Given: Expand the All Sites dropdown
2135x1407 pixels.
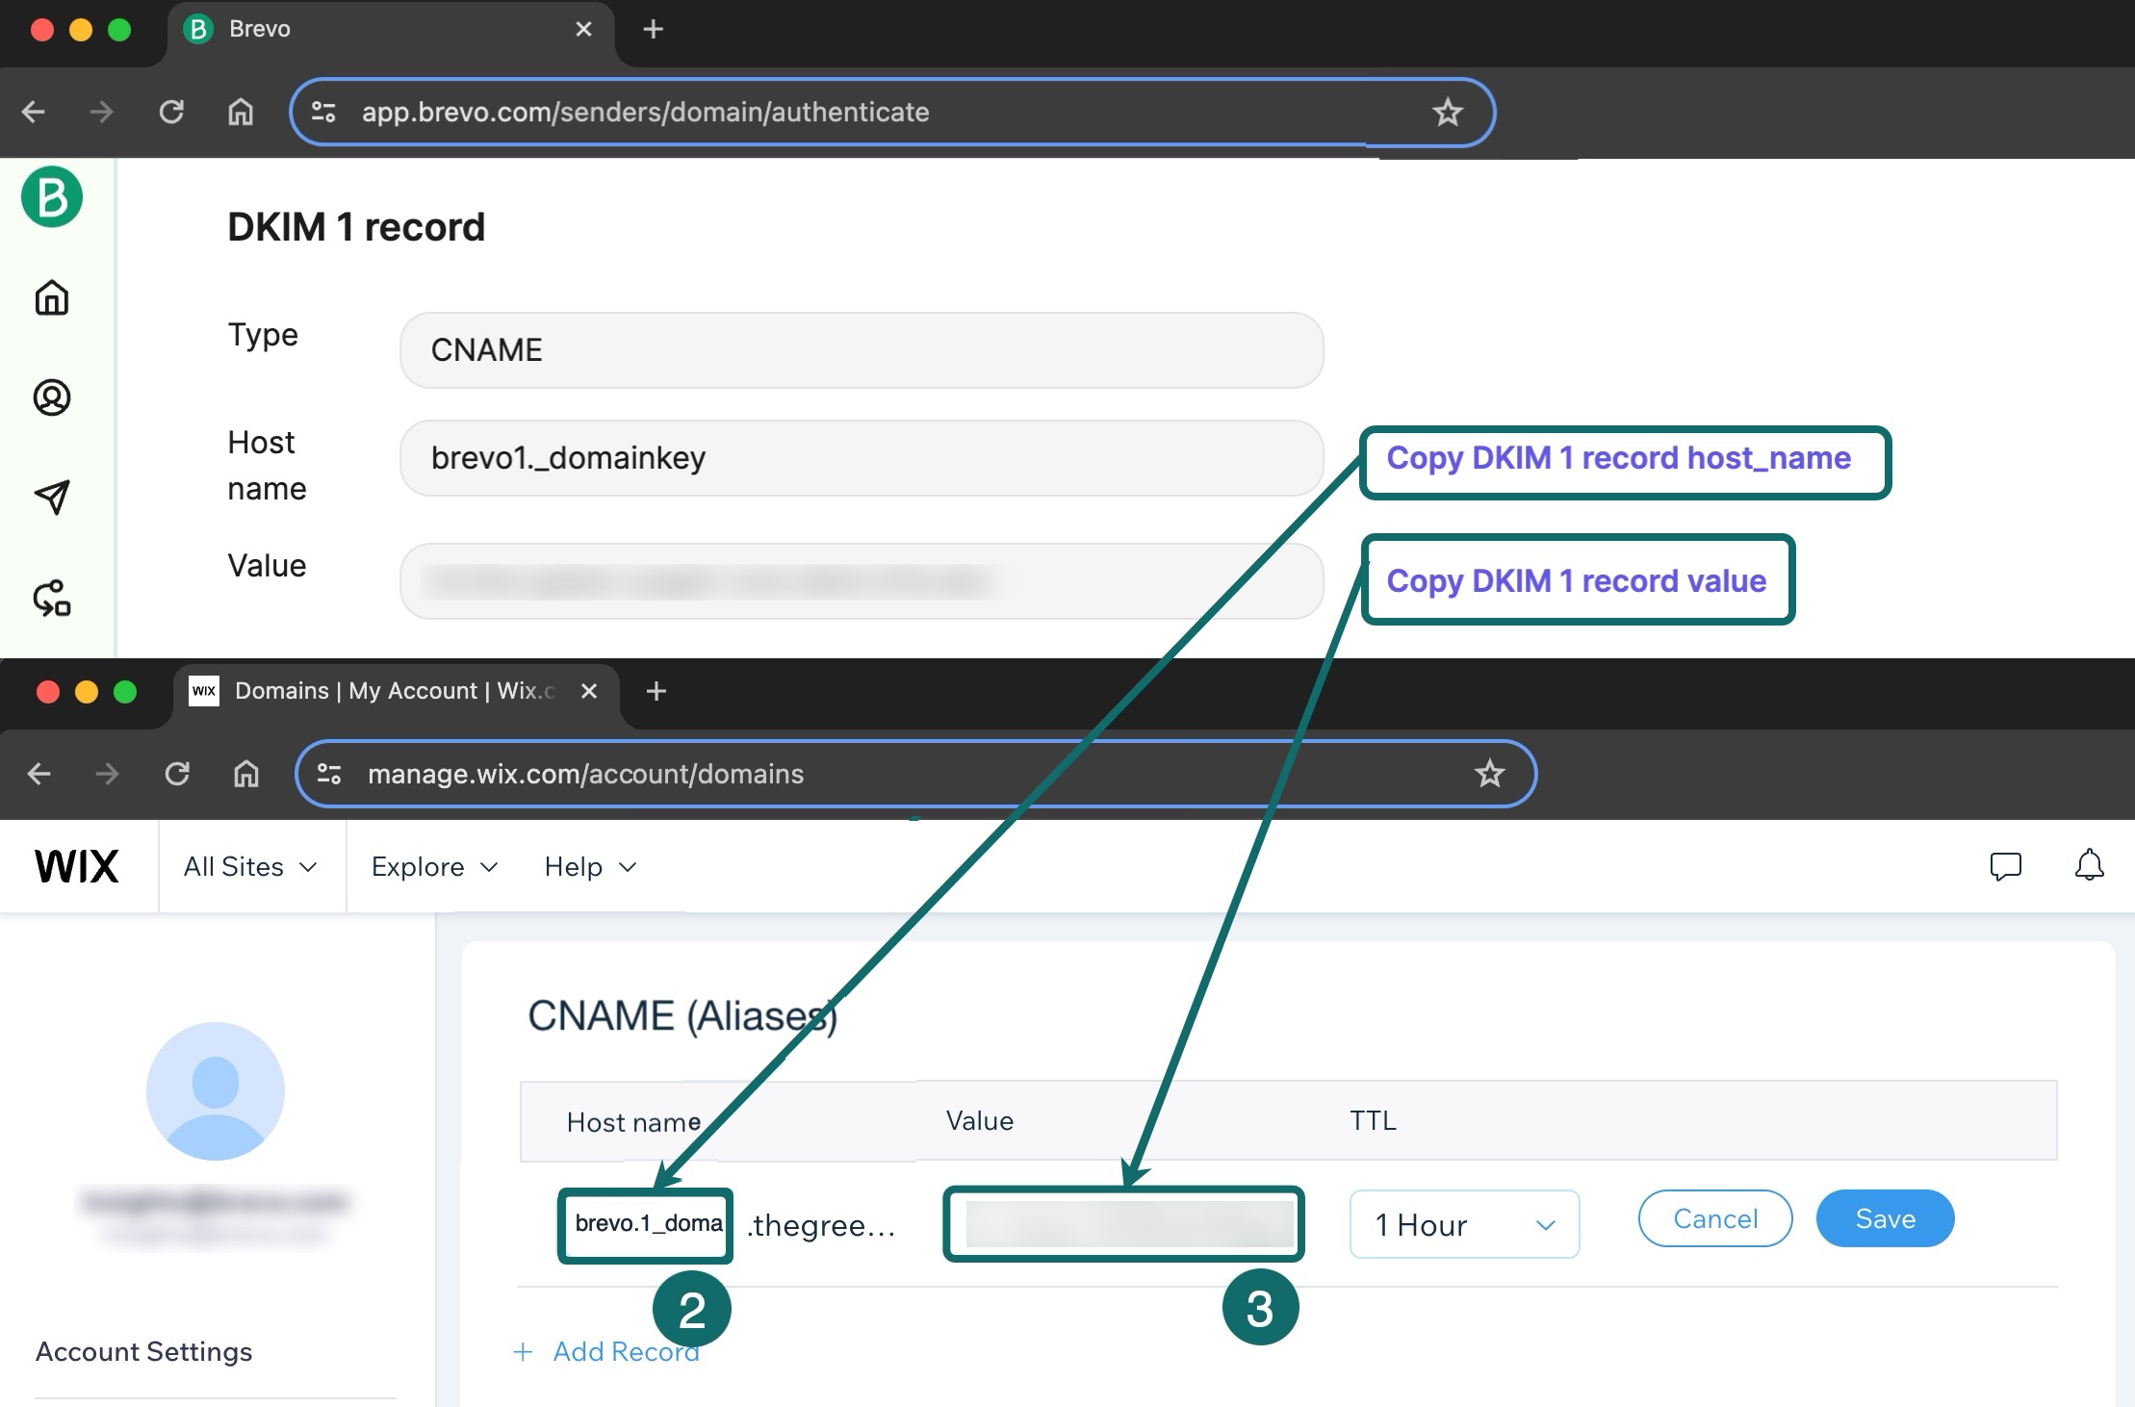Looking at the screenshot, I should (250, 867).
